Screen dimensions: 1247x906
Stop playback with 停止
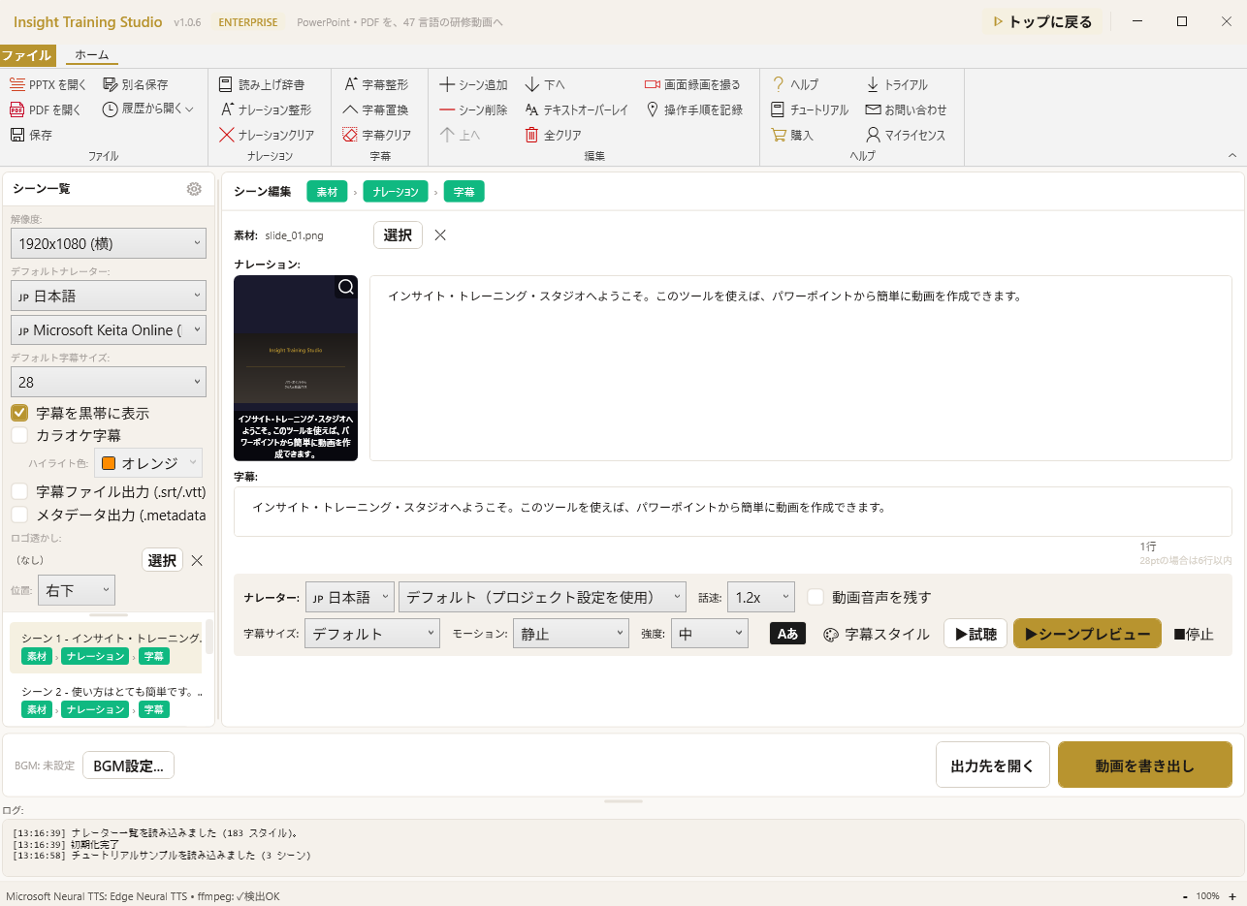point(1194,634)
